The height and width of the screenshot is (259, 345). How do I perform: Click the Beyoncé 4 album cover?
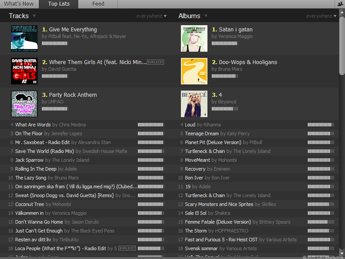(x=194, y=104)
